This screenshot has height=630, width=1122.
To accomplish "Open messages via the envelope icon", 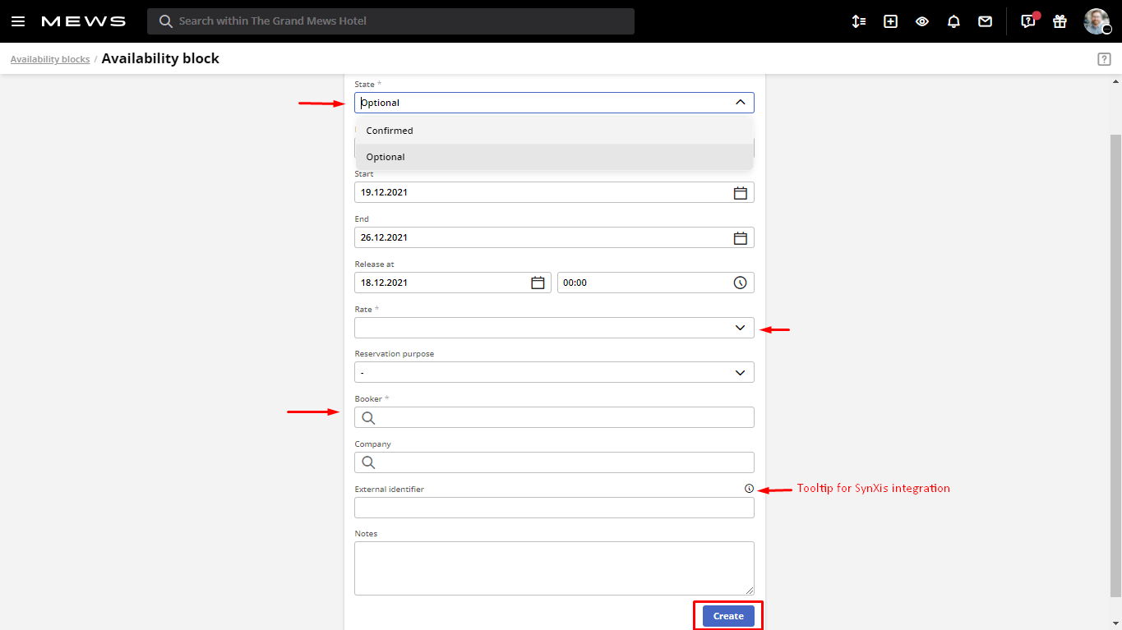I will [x=985, y=21].
